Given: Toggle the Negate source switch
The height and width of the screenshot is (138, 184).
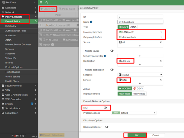Looking at the screenshot, I should 112,51.
